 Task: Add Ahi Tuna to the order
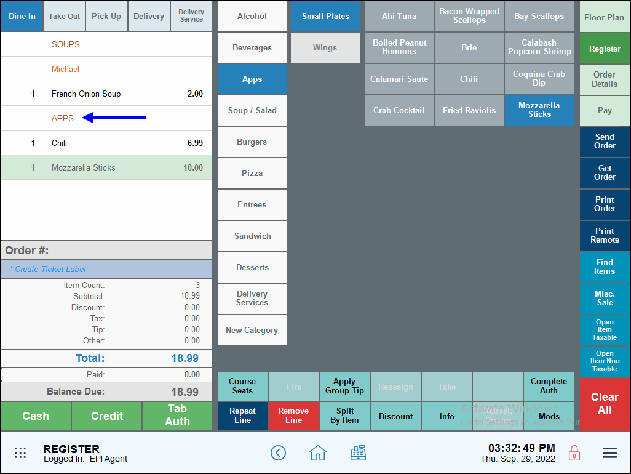pyautogui.click(x=399, y=16)
